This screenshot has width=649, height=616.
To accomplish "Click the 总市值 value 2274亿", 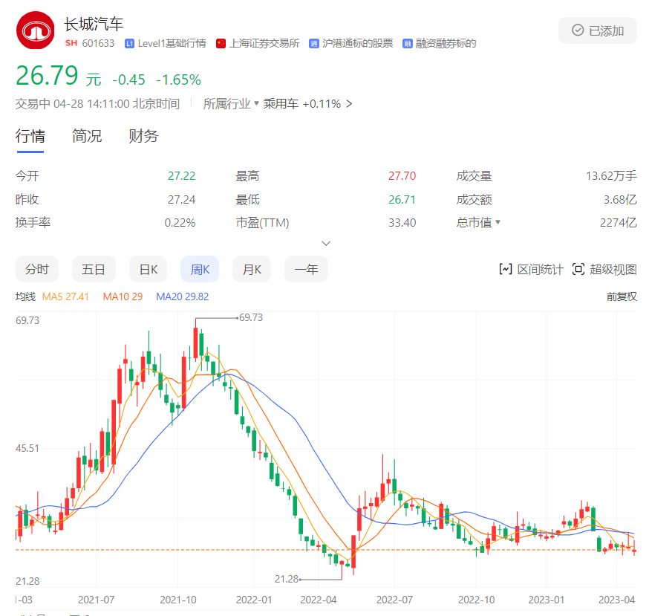I will [619, 223].
